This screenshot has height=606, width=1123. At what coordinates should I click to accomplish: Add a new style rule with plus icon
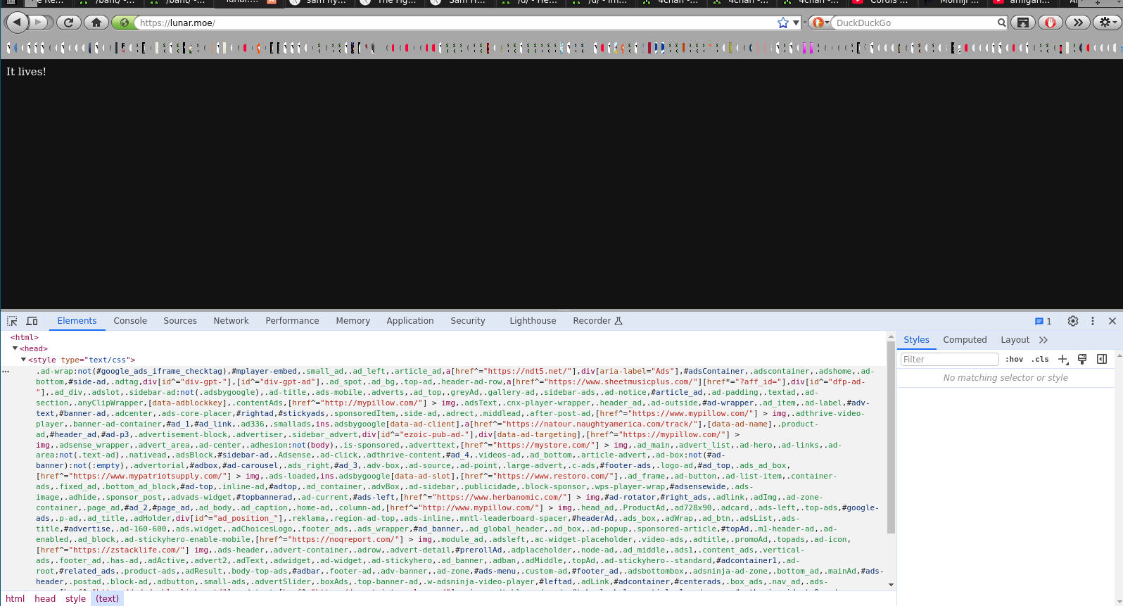[1063, 360]
